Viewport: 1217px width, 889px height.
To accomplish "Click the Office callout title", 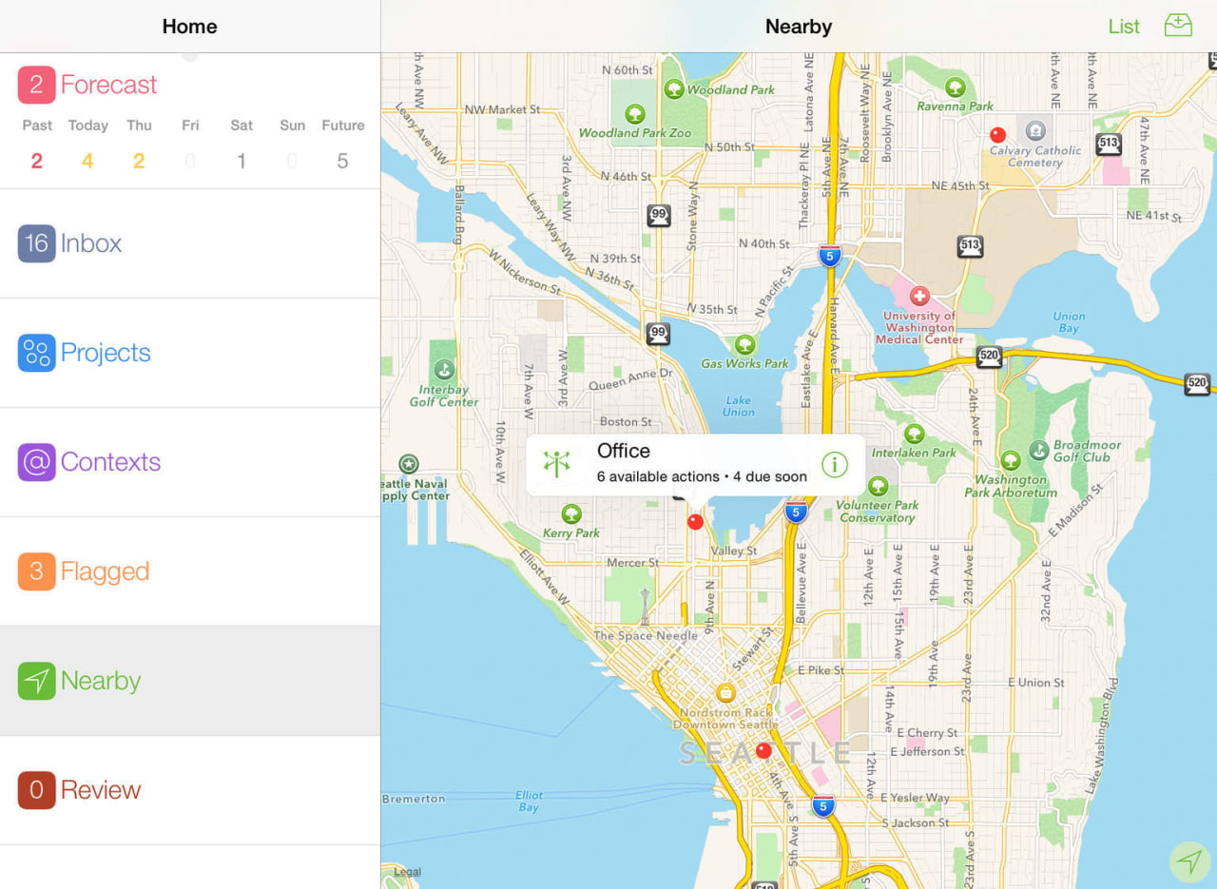I will (x=624, y=452).
